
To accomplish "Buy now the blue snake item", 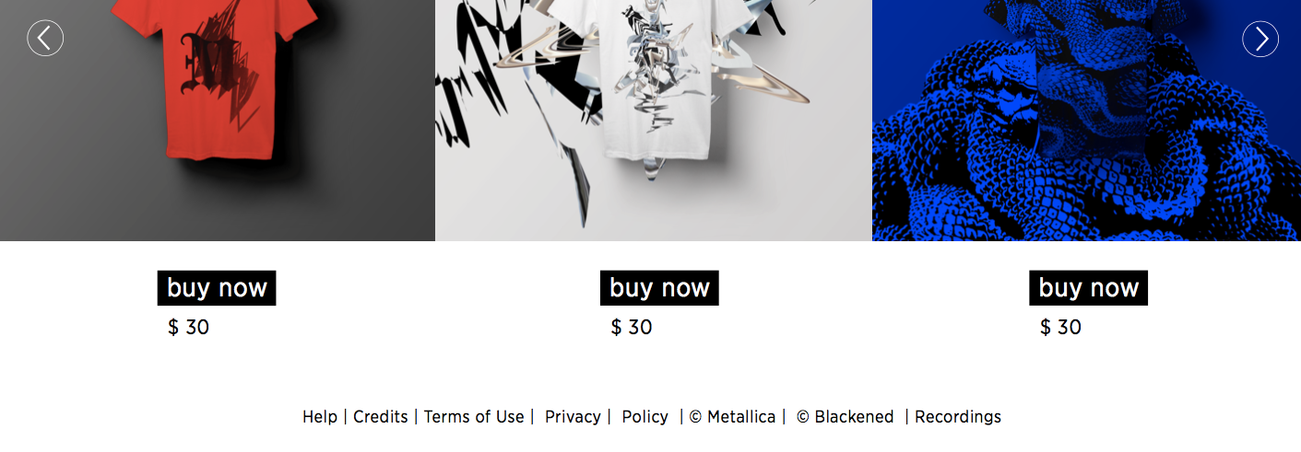I will pyautogui.click(x=1089, y=288).
